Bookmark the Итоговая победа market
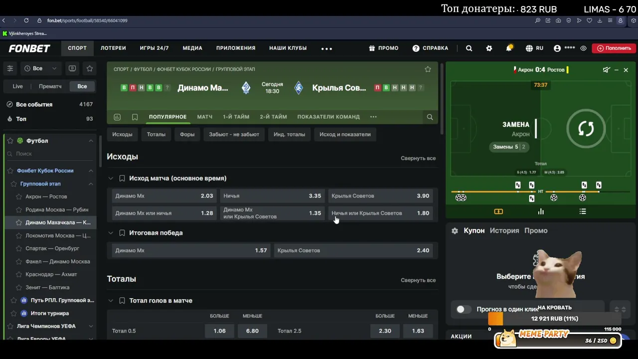Viewport: 638px width, 359px height. pyautogui.click(x=122, y=233)
